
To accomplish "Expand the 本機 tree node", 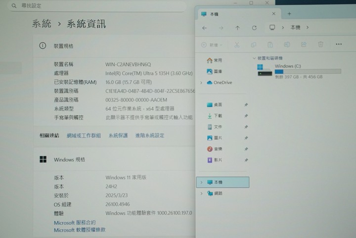I will pyautogui.click(x=201, y=183).
